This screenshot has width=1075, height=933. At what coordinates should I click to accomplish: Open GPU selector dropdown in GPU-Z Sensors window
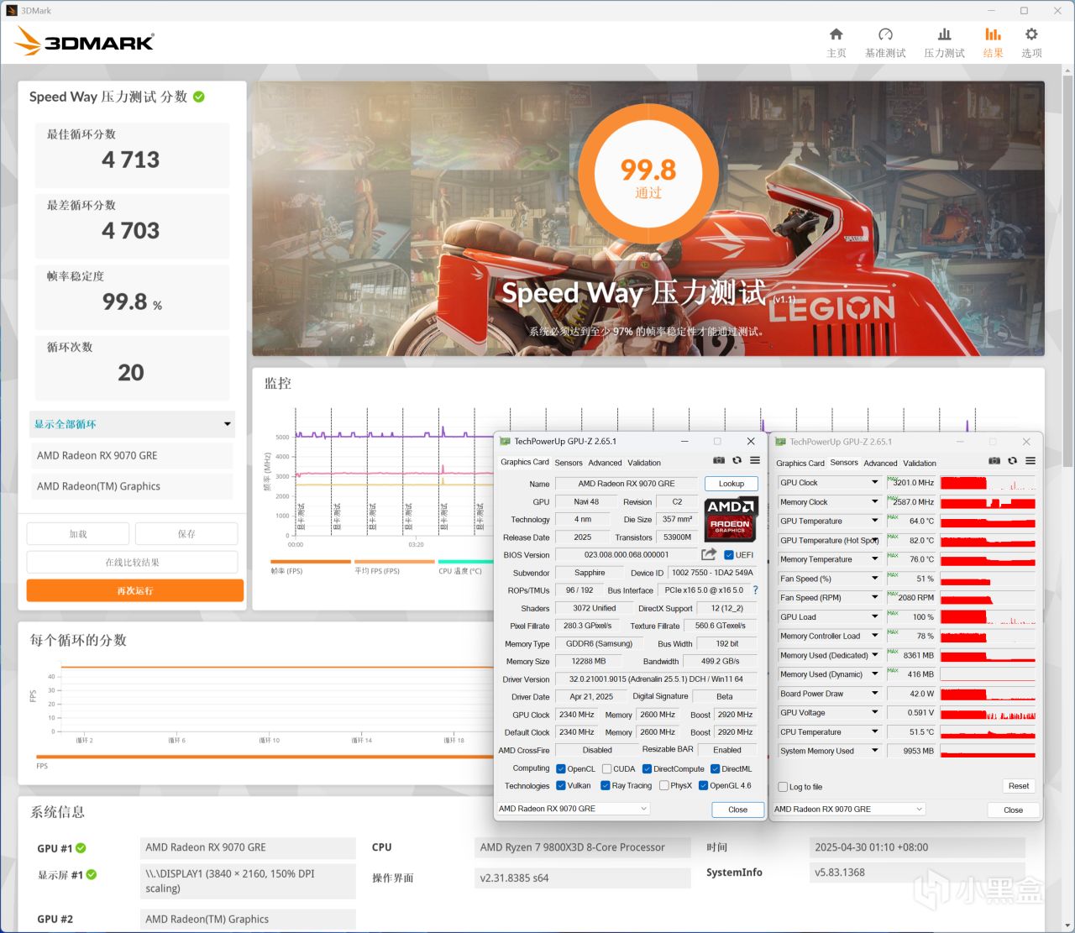coord(849,810)
